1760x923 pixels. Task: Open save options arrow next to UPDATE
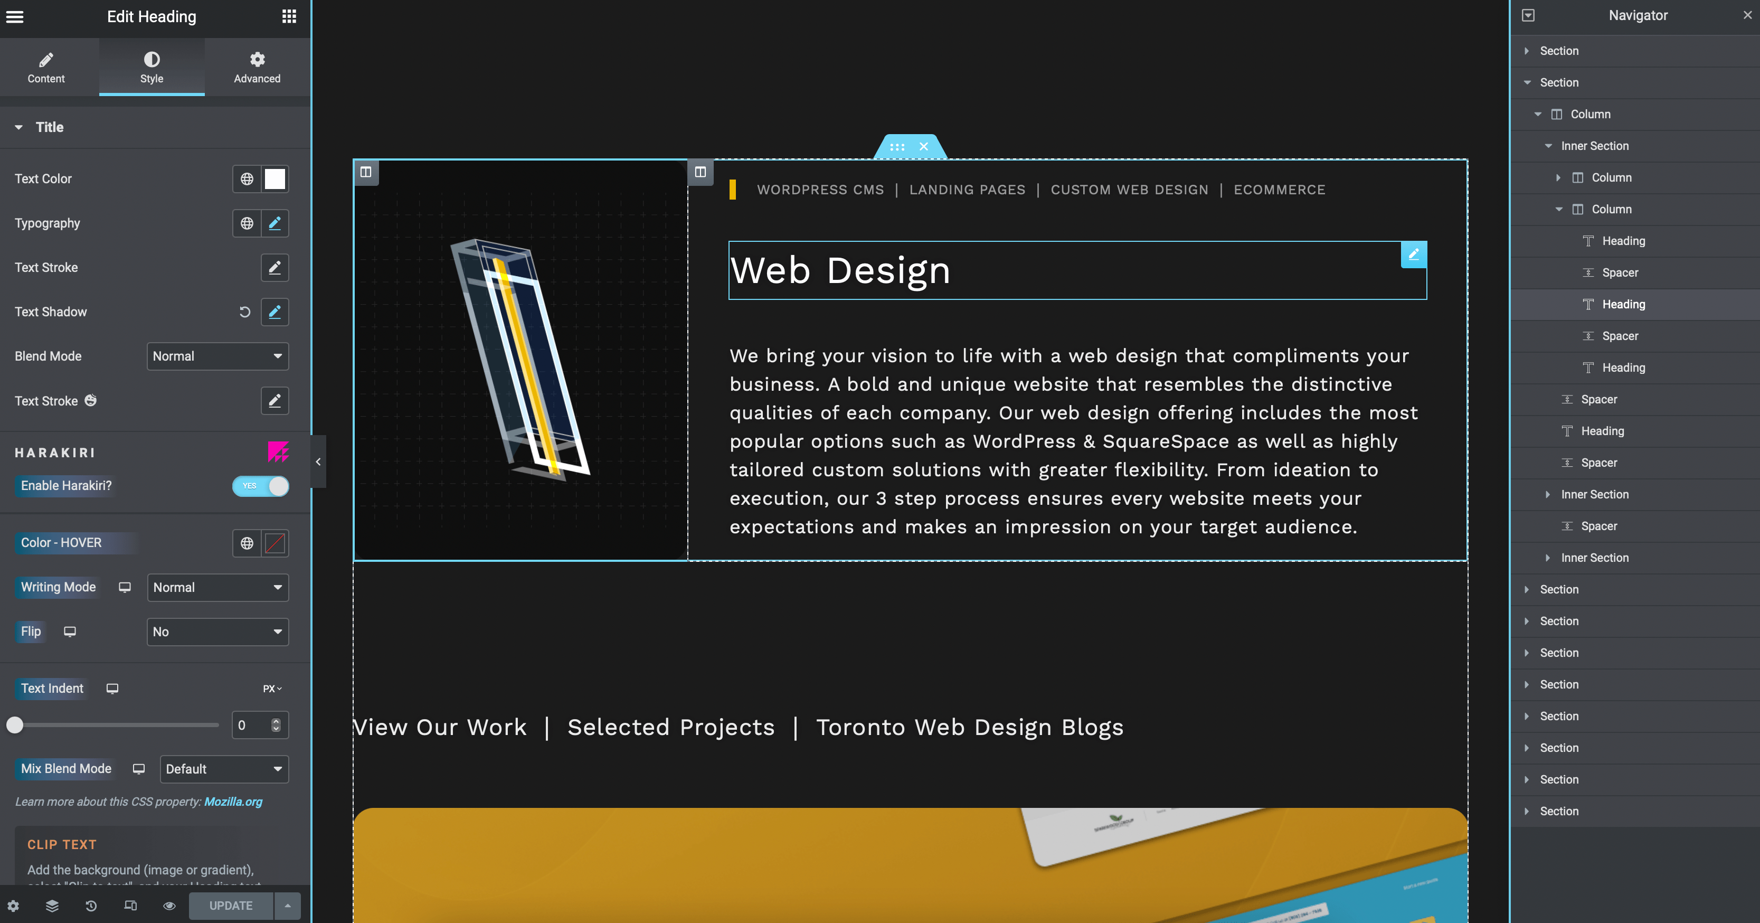tap(288, 906)
